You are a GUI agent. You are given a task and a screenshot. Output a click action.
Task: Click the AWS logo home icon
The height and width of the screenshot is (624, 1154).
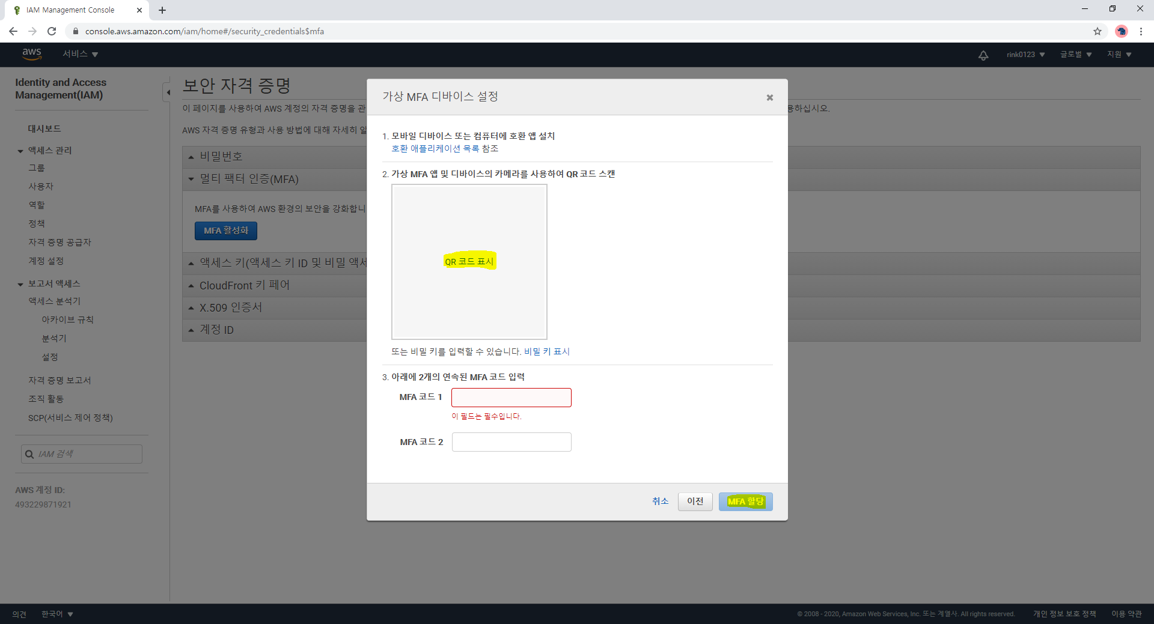[32, 54]
